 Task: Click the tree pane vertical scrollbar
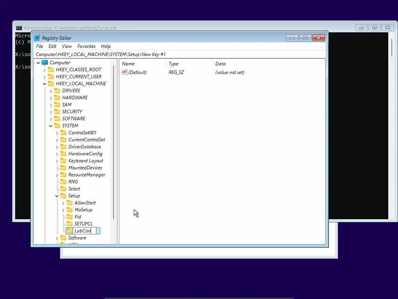[x=113, y=142]
